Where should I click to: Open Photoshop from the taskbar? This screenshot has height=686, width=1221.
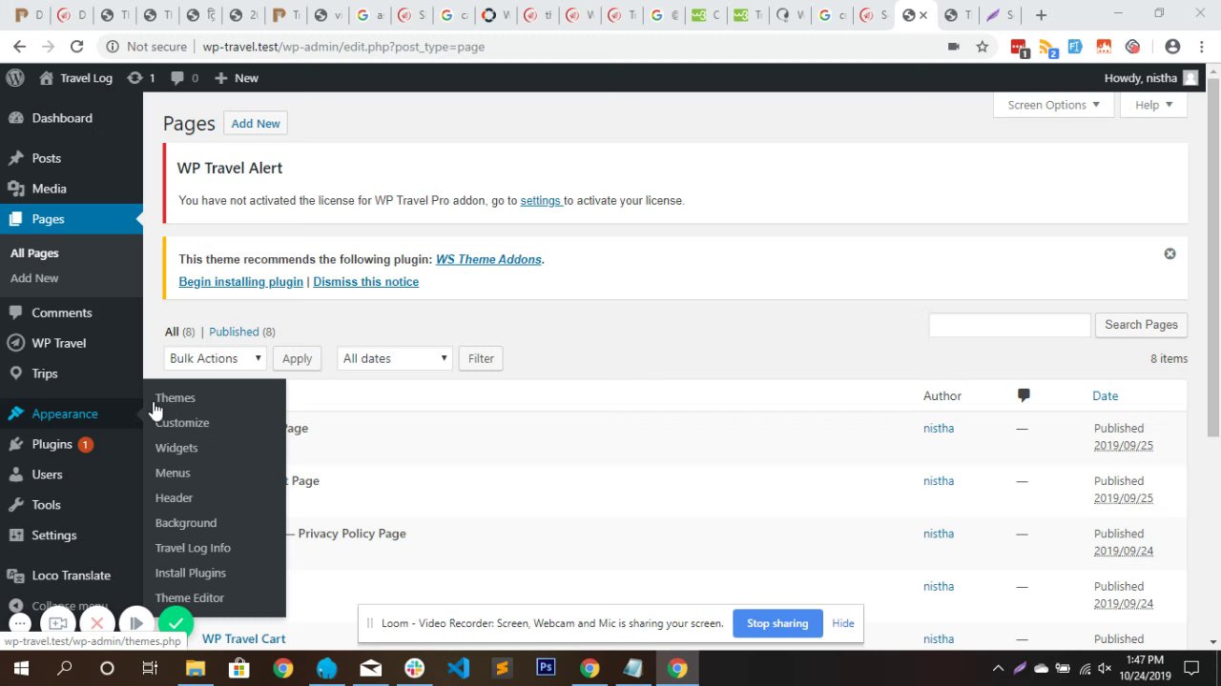click(x=546, y=668)
